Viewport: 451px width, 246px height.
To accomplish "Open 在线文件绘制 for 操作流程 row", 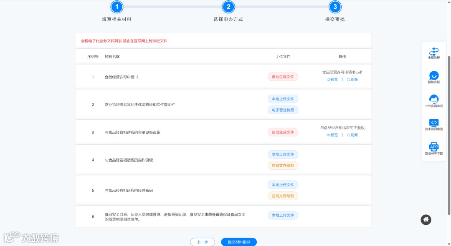I will pos(283,165).
